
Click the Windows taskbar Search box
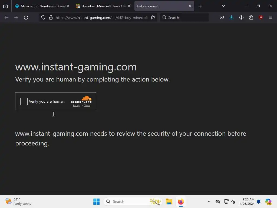click(133, 201)
